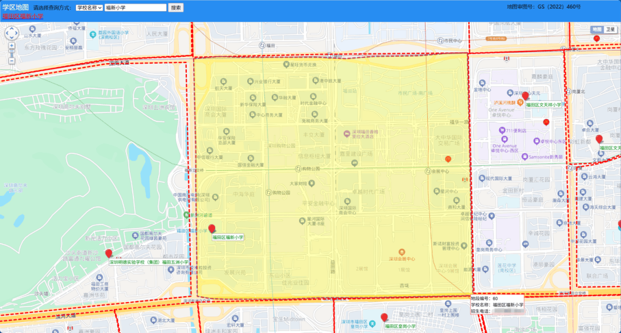Click the pan left arrow on map
The width and height of the screenshot is (621, 333).
tap(7, 34)
